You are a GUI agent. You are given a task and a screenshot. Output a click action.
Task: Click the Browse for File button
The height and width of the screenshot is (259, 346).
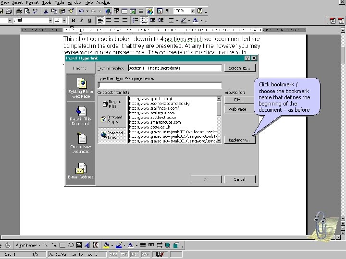pyautogui.click(x=239, y=100)
